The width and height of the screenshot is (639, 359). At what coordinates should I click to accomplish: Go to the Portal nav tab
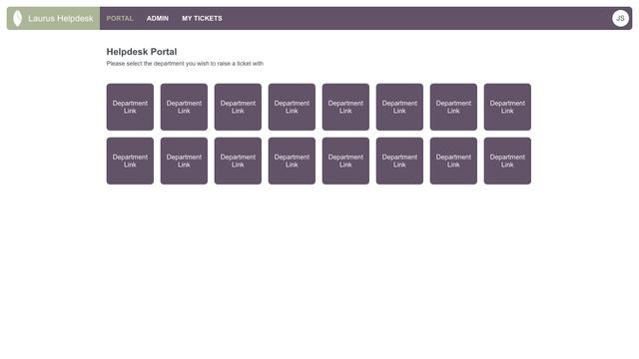click(x=120, y=18)
